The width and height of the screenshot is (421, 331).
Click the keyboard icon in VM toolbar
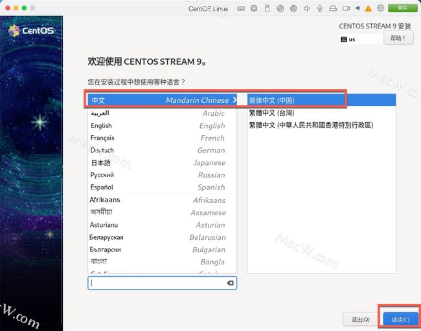pyautogui.click(x=241, y=8)
